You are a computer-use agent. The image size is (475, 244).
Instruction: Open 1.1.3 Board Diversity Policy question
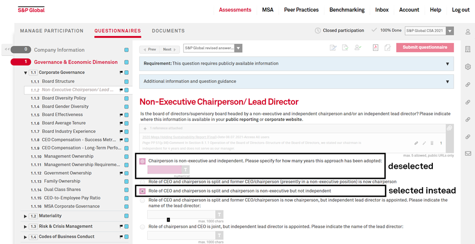64,99
